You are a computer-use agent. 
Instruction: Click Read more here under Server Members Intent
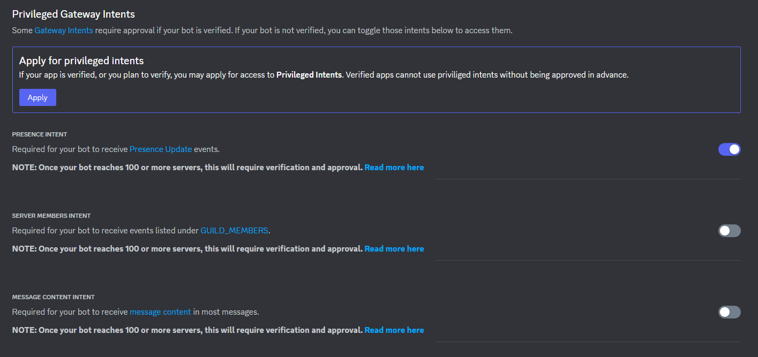point(394,248)
